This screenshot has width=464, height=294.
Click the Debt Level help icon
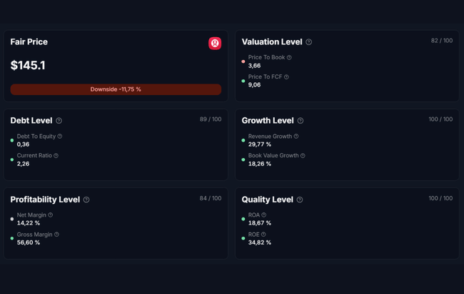tap(59, 121)
